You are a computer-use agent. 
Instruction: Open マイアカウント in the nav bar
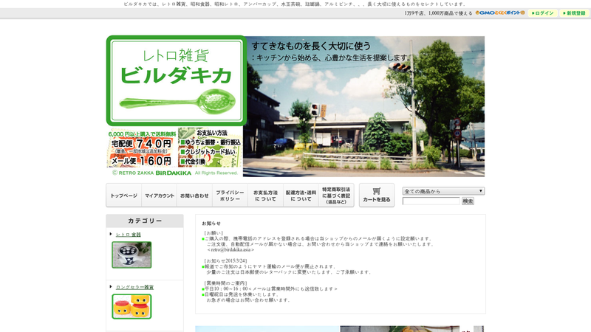click(160, 196)
